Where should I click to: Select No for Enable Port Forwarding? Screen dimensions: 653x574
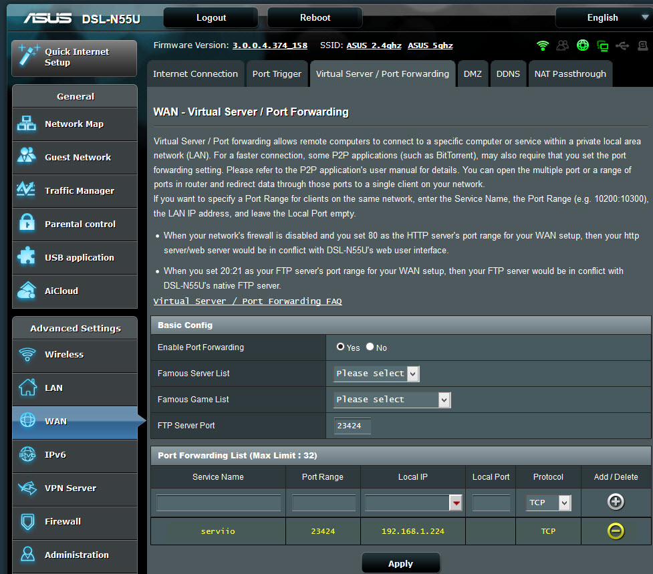(370, 347)
